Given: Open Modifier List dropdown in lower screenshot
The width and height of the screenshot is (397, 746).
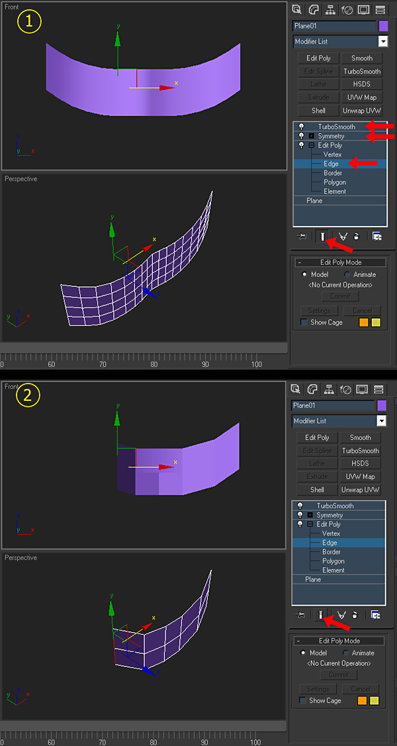Looking at the screenshot, I should point(382,421).
